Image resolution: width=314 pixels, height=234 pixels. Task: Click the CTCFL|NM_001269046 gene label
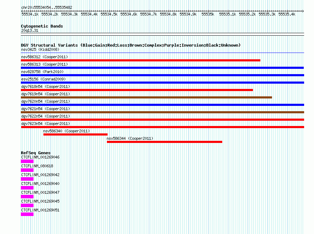click(x=40, y=157)
